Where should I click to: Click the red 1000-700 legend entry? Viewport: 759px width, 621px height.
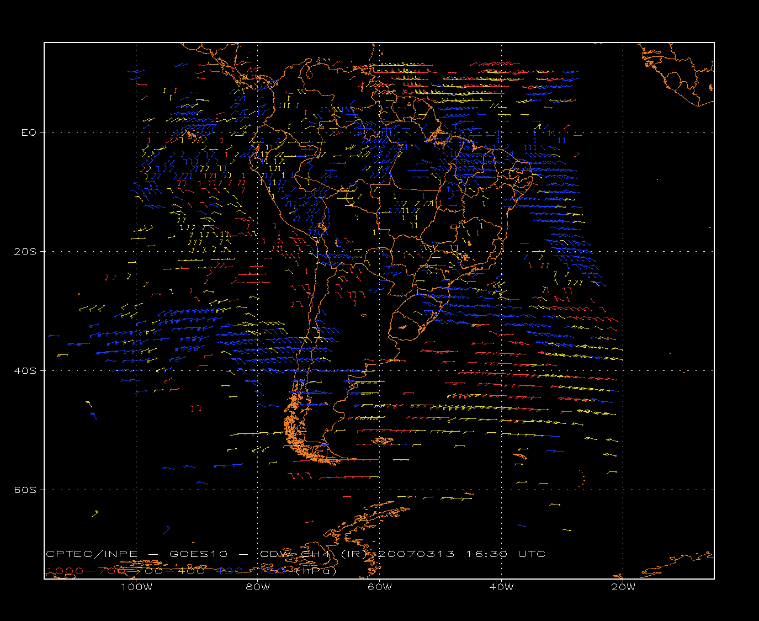(x=86, y=571)
